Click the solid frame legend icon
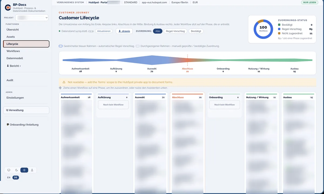This screenshot has width=324, height=194. 138,46
